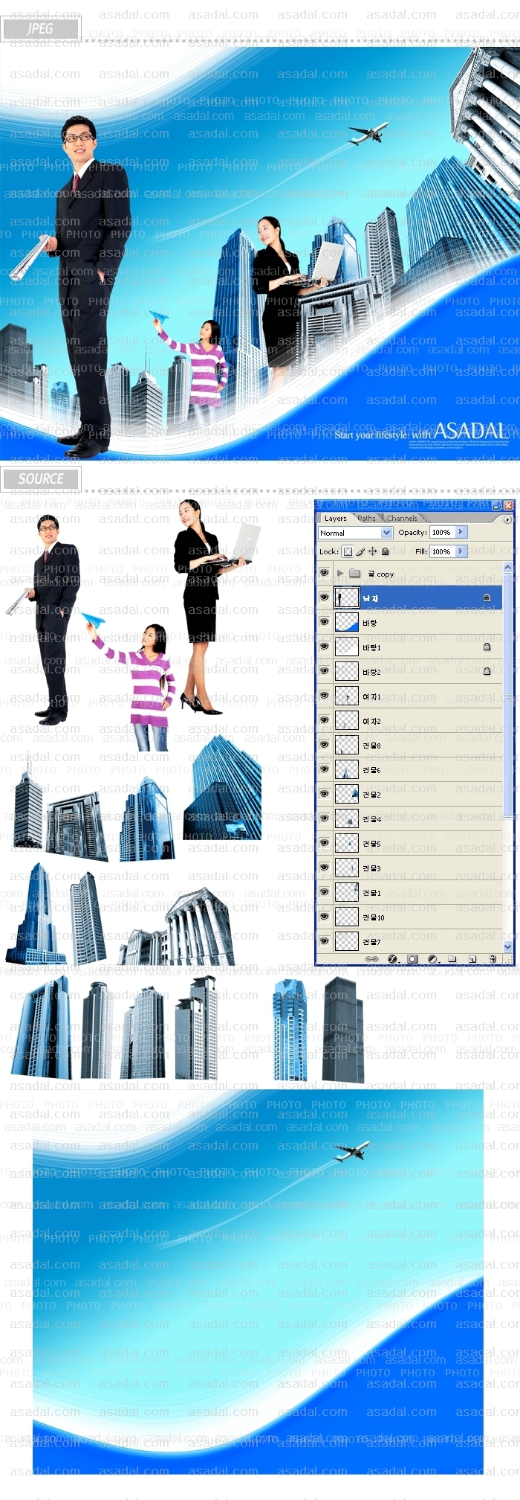
Task: Open the Fill slider arrow
Action: click(x=461, y=551)
